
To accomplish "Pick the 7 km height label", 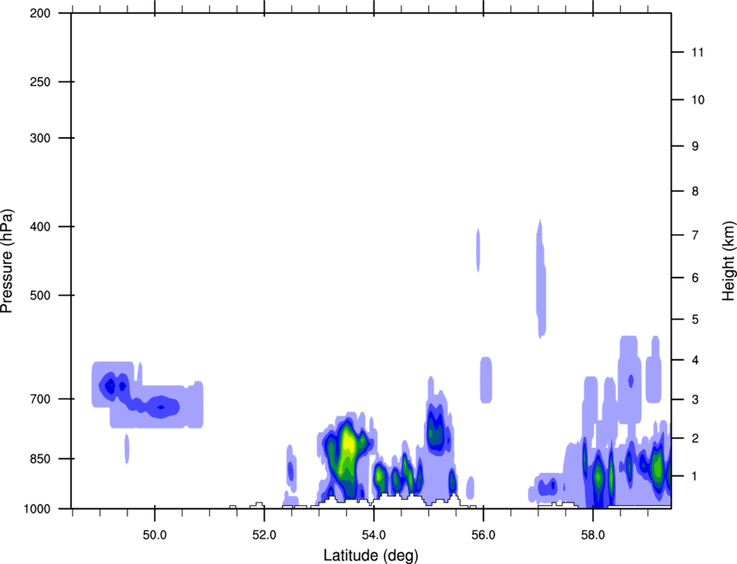I will click(695, 235).
